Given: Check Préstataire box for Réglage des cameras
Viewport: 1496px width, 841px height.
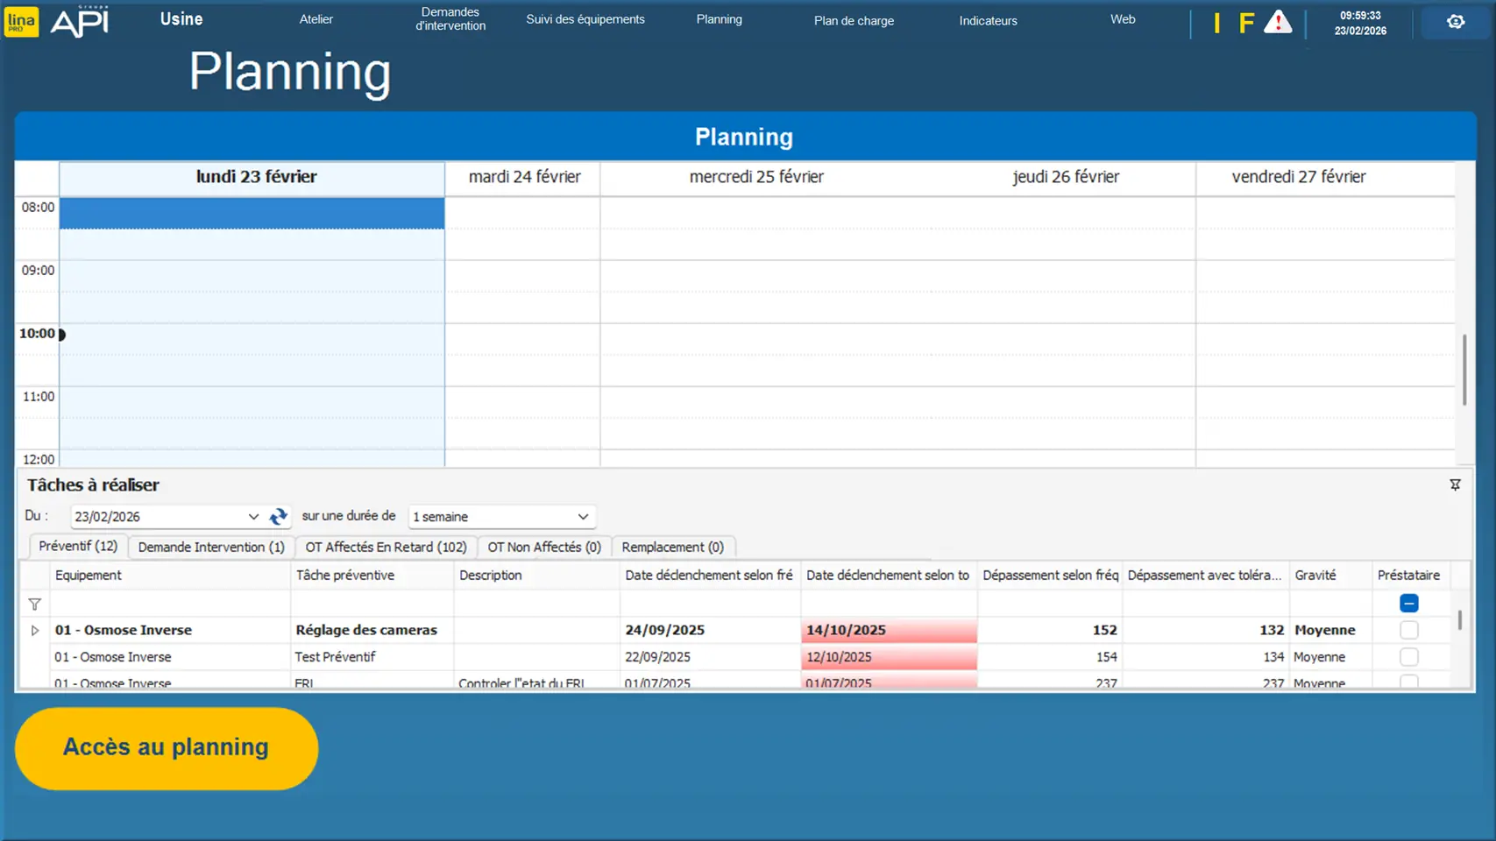Looking at the screenshot, I should click(x=1408, y=630).
